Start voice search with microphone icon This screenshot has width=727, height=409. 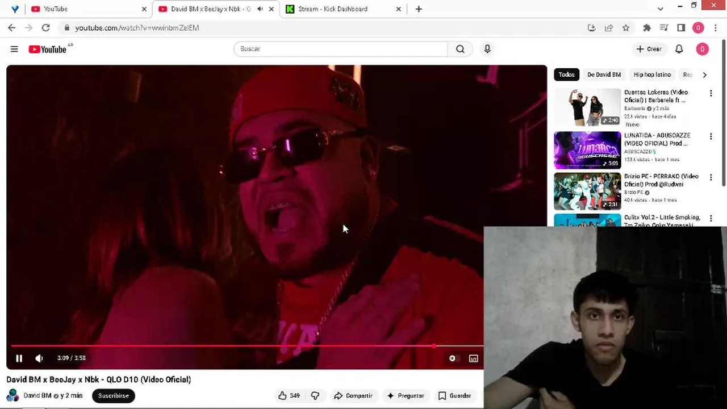tap(487, 49)
